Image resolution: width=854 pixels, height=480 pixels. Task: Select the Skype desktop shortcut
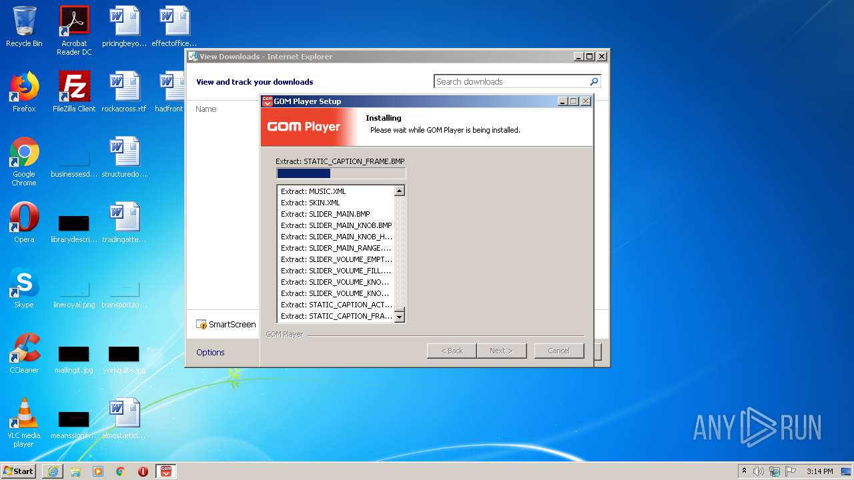pyautogui.click(x=24, y=288)
